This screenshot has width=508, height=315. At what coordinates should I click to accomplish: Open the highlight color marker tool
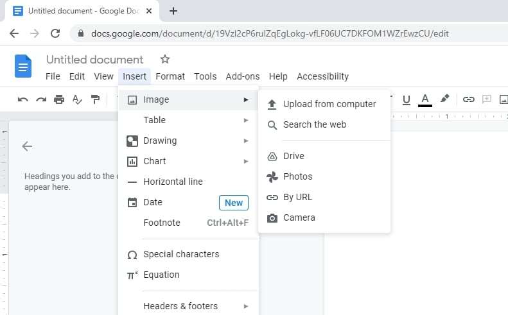tap(445, 99)
